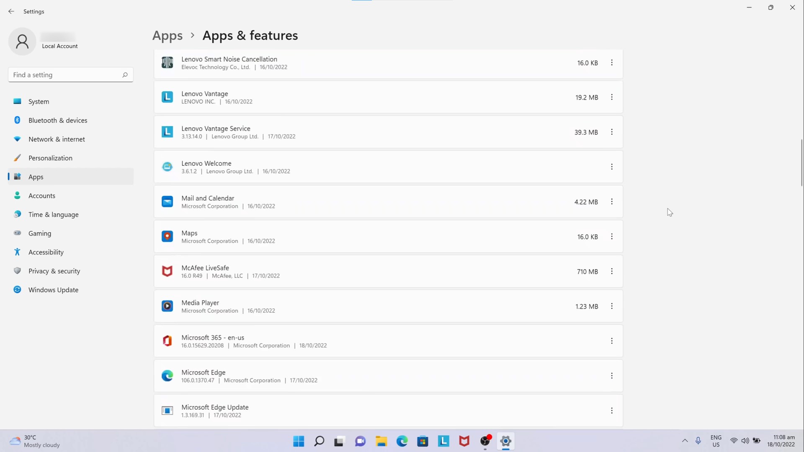Click Windows Update in sidebar
Viewport: 804px width, 452px height.
point(53,290)
